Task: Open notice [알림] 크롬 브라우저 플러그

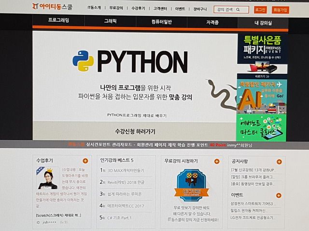Action: (x=253, y=177)
